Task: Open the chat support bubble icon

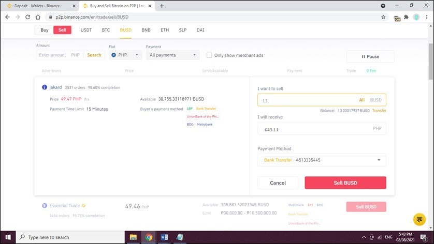Action: click(419, 219)
